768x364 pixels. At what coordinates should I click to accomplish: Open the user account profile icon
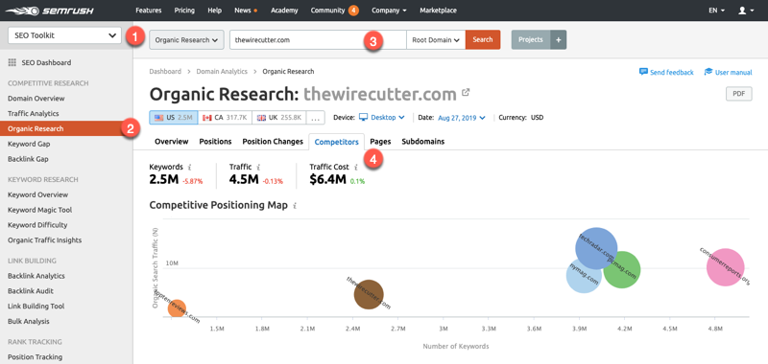(x=742, y=11)
